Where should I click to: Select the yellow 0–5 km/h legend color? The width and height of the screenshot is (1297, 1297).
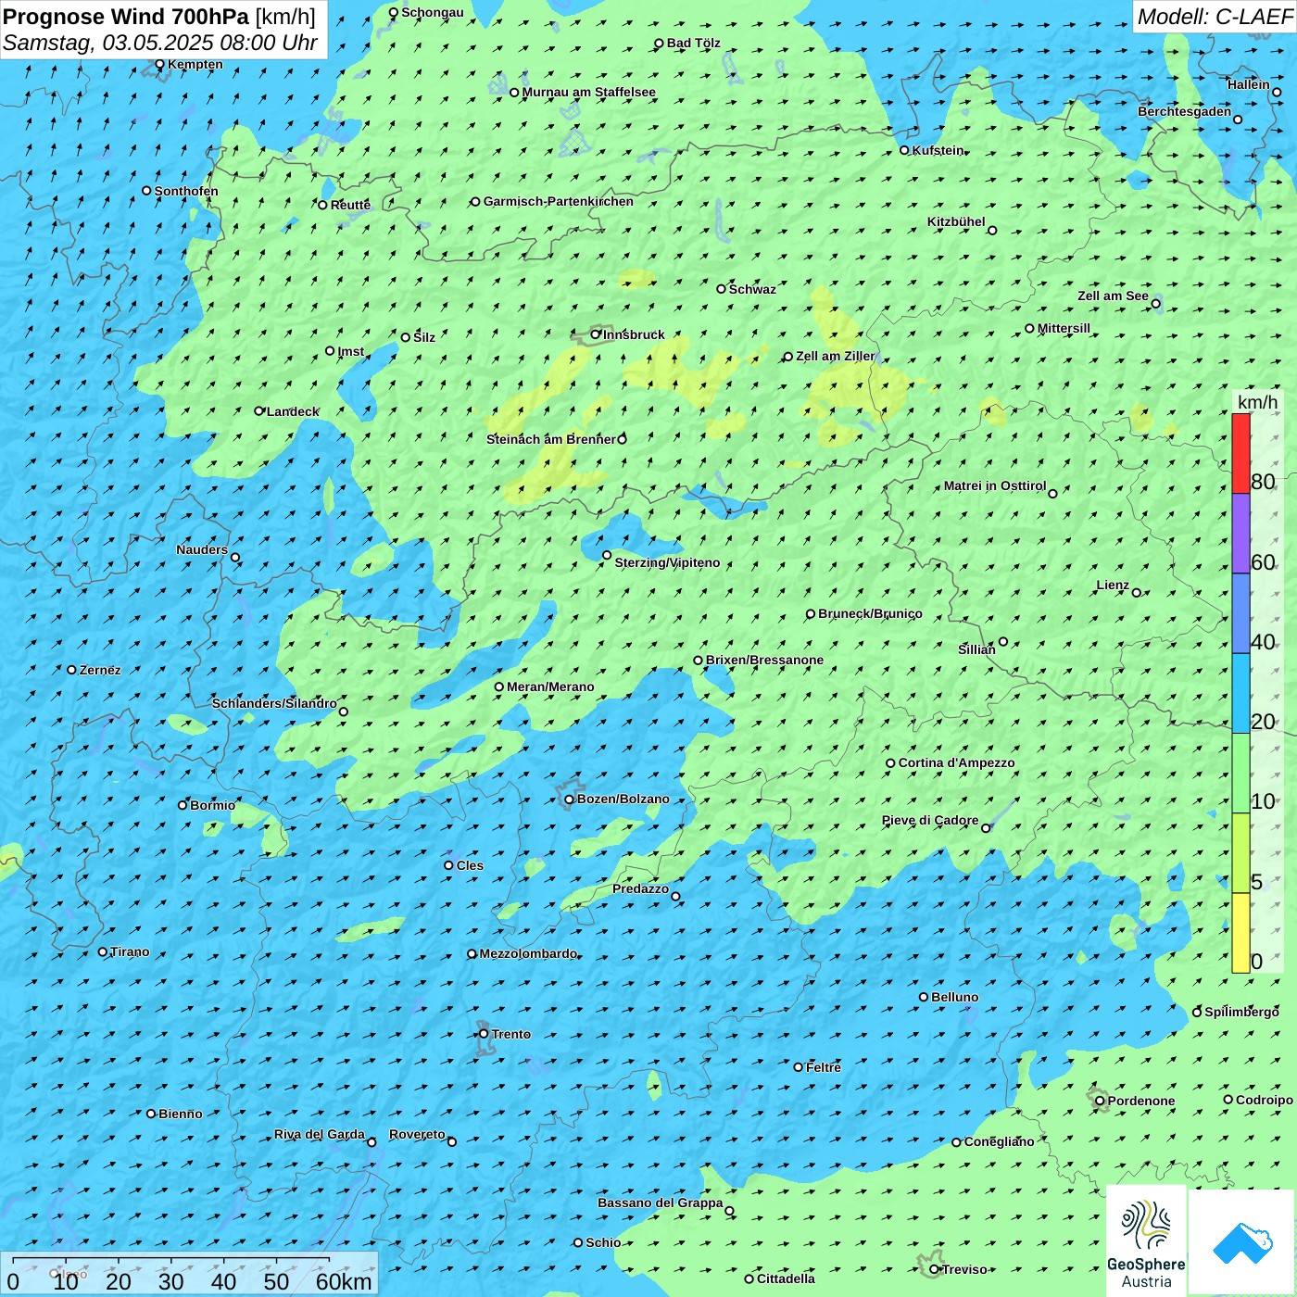point(1240,933)
